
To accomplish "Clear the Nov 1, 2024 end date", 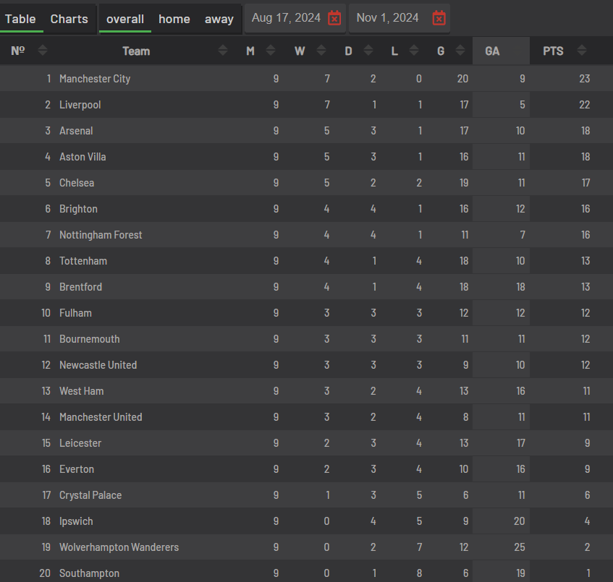I will [439, 18].
